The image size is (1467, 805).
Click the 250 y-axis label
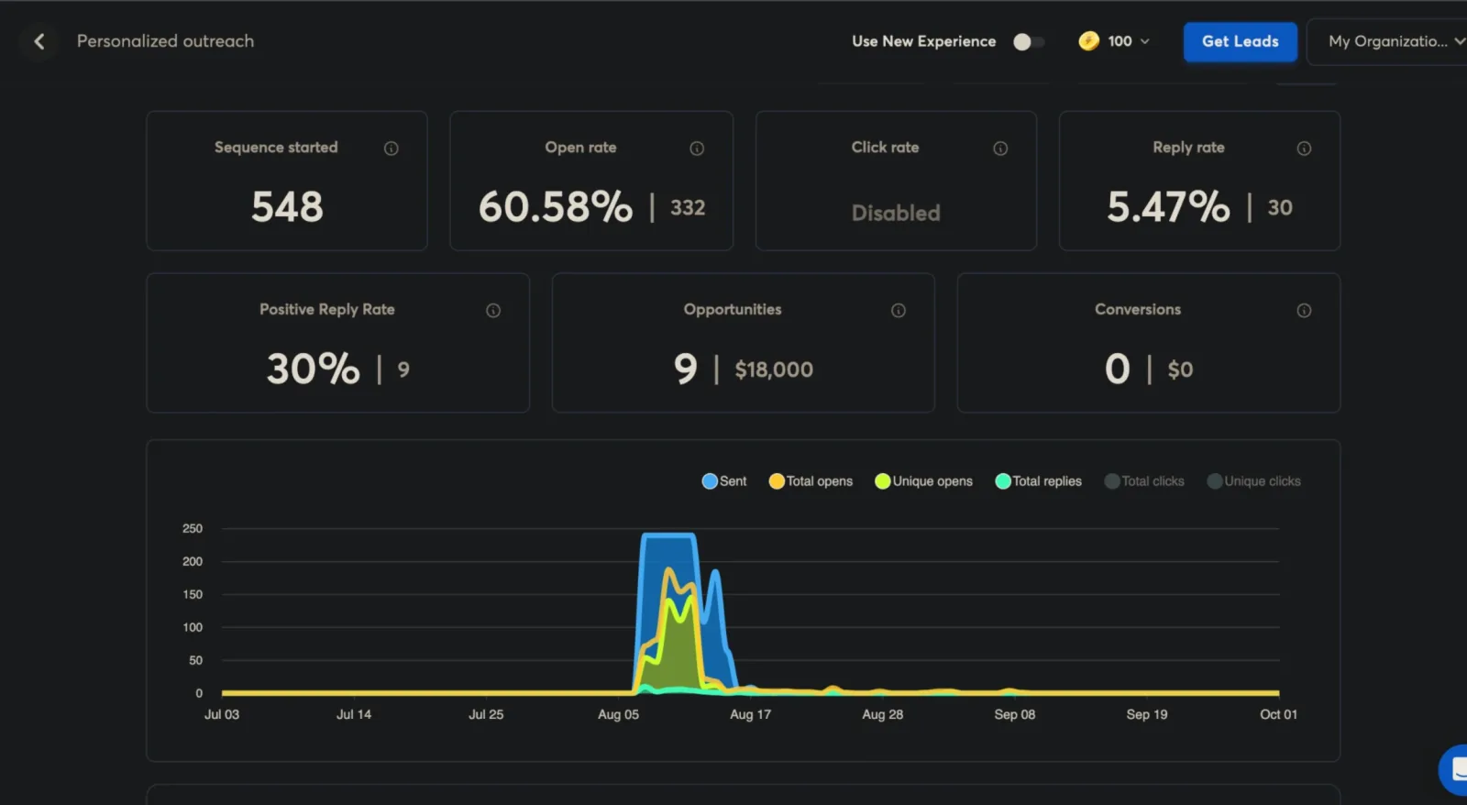pos(193,528)
